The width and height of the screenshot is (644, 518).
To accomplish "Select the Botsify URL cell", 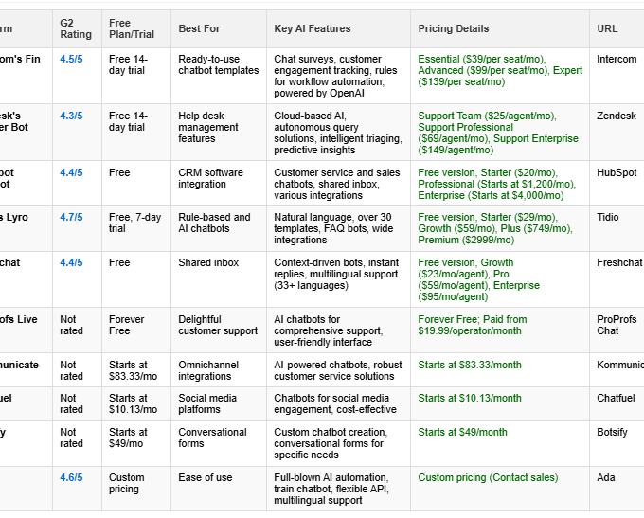I will click(x=613, y=433).
